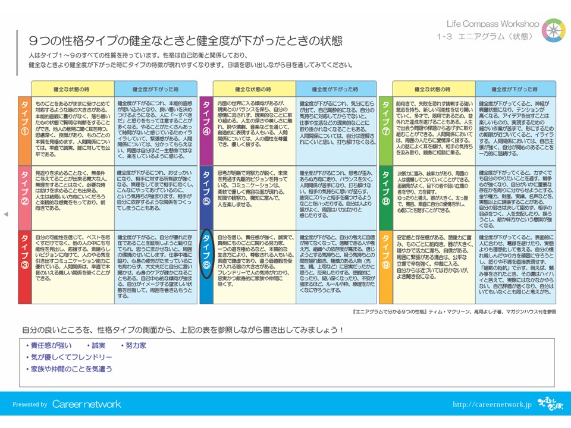The image size is (571, 428).
Task: Click the '1-3 エニアグラム（状態）' subtitle
Action: pyautogui.click(x=485, y=36)
